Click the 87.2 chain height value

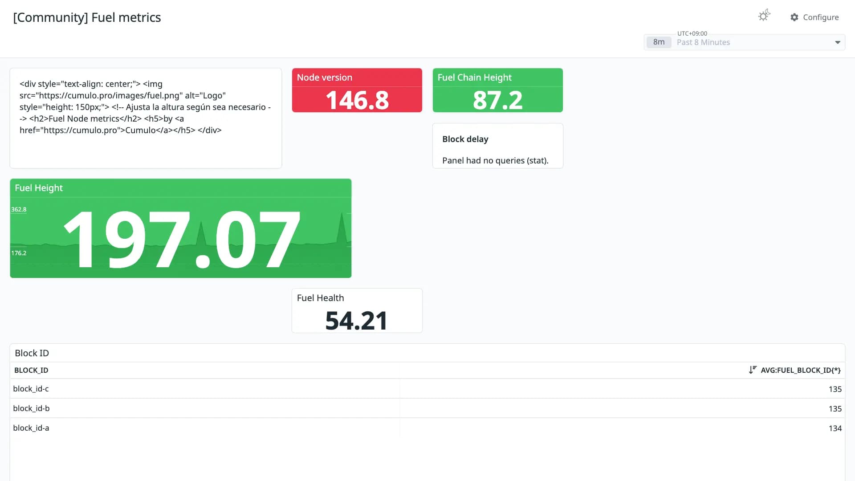point(497,100)
